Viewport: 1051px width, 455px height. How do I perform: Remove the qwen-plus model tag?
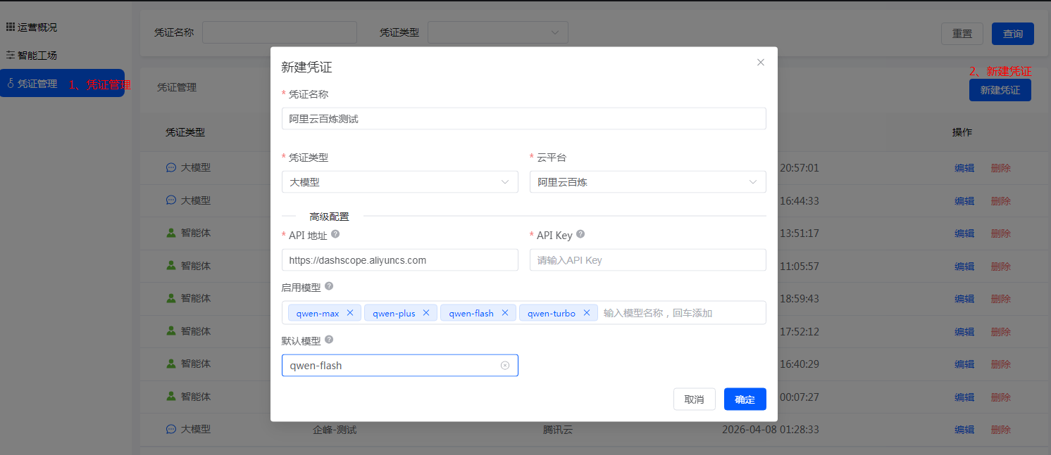tap(426, 313)
